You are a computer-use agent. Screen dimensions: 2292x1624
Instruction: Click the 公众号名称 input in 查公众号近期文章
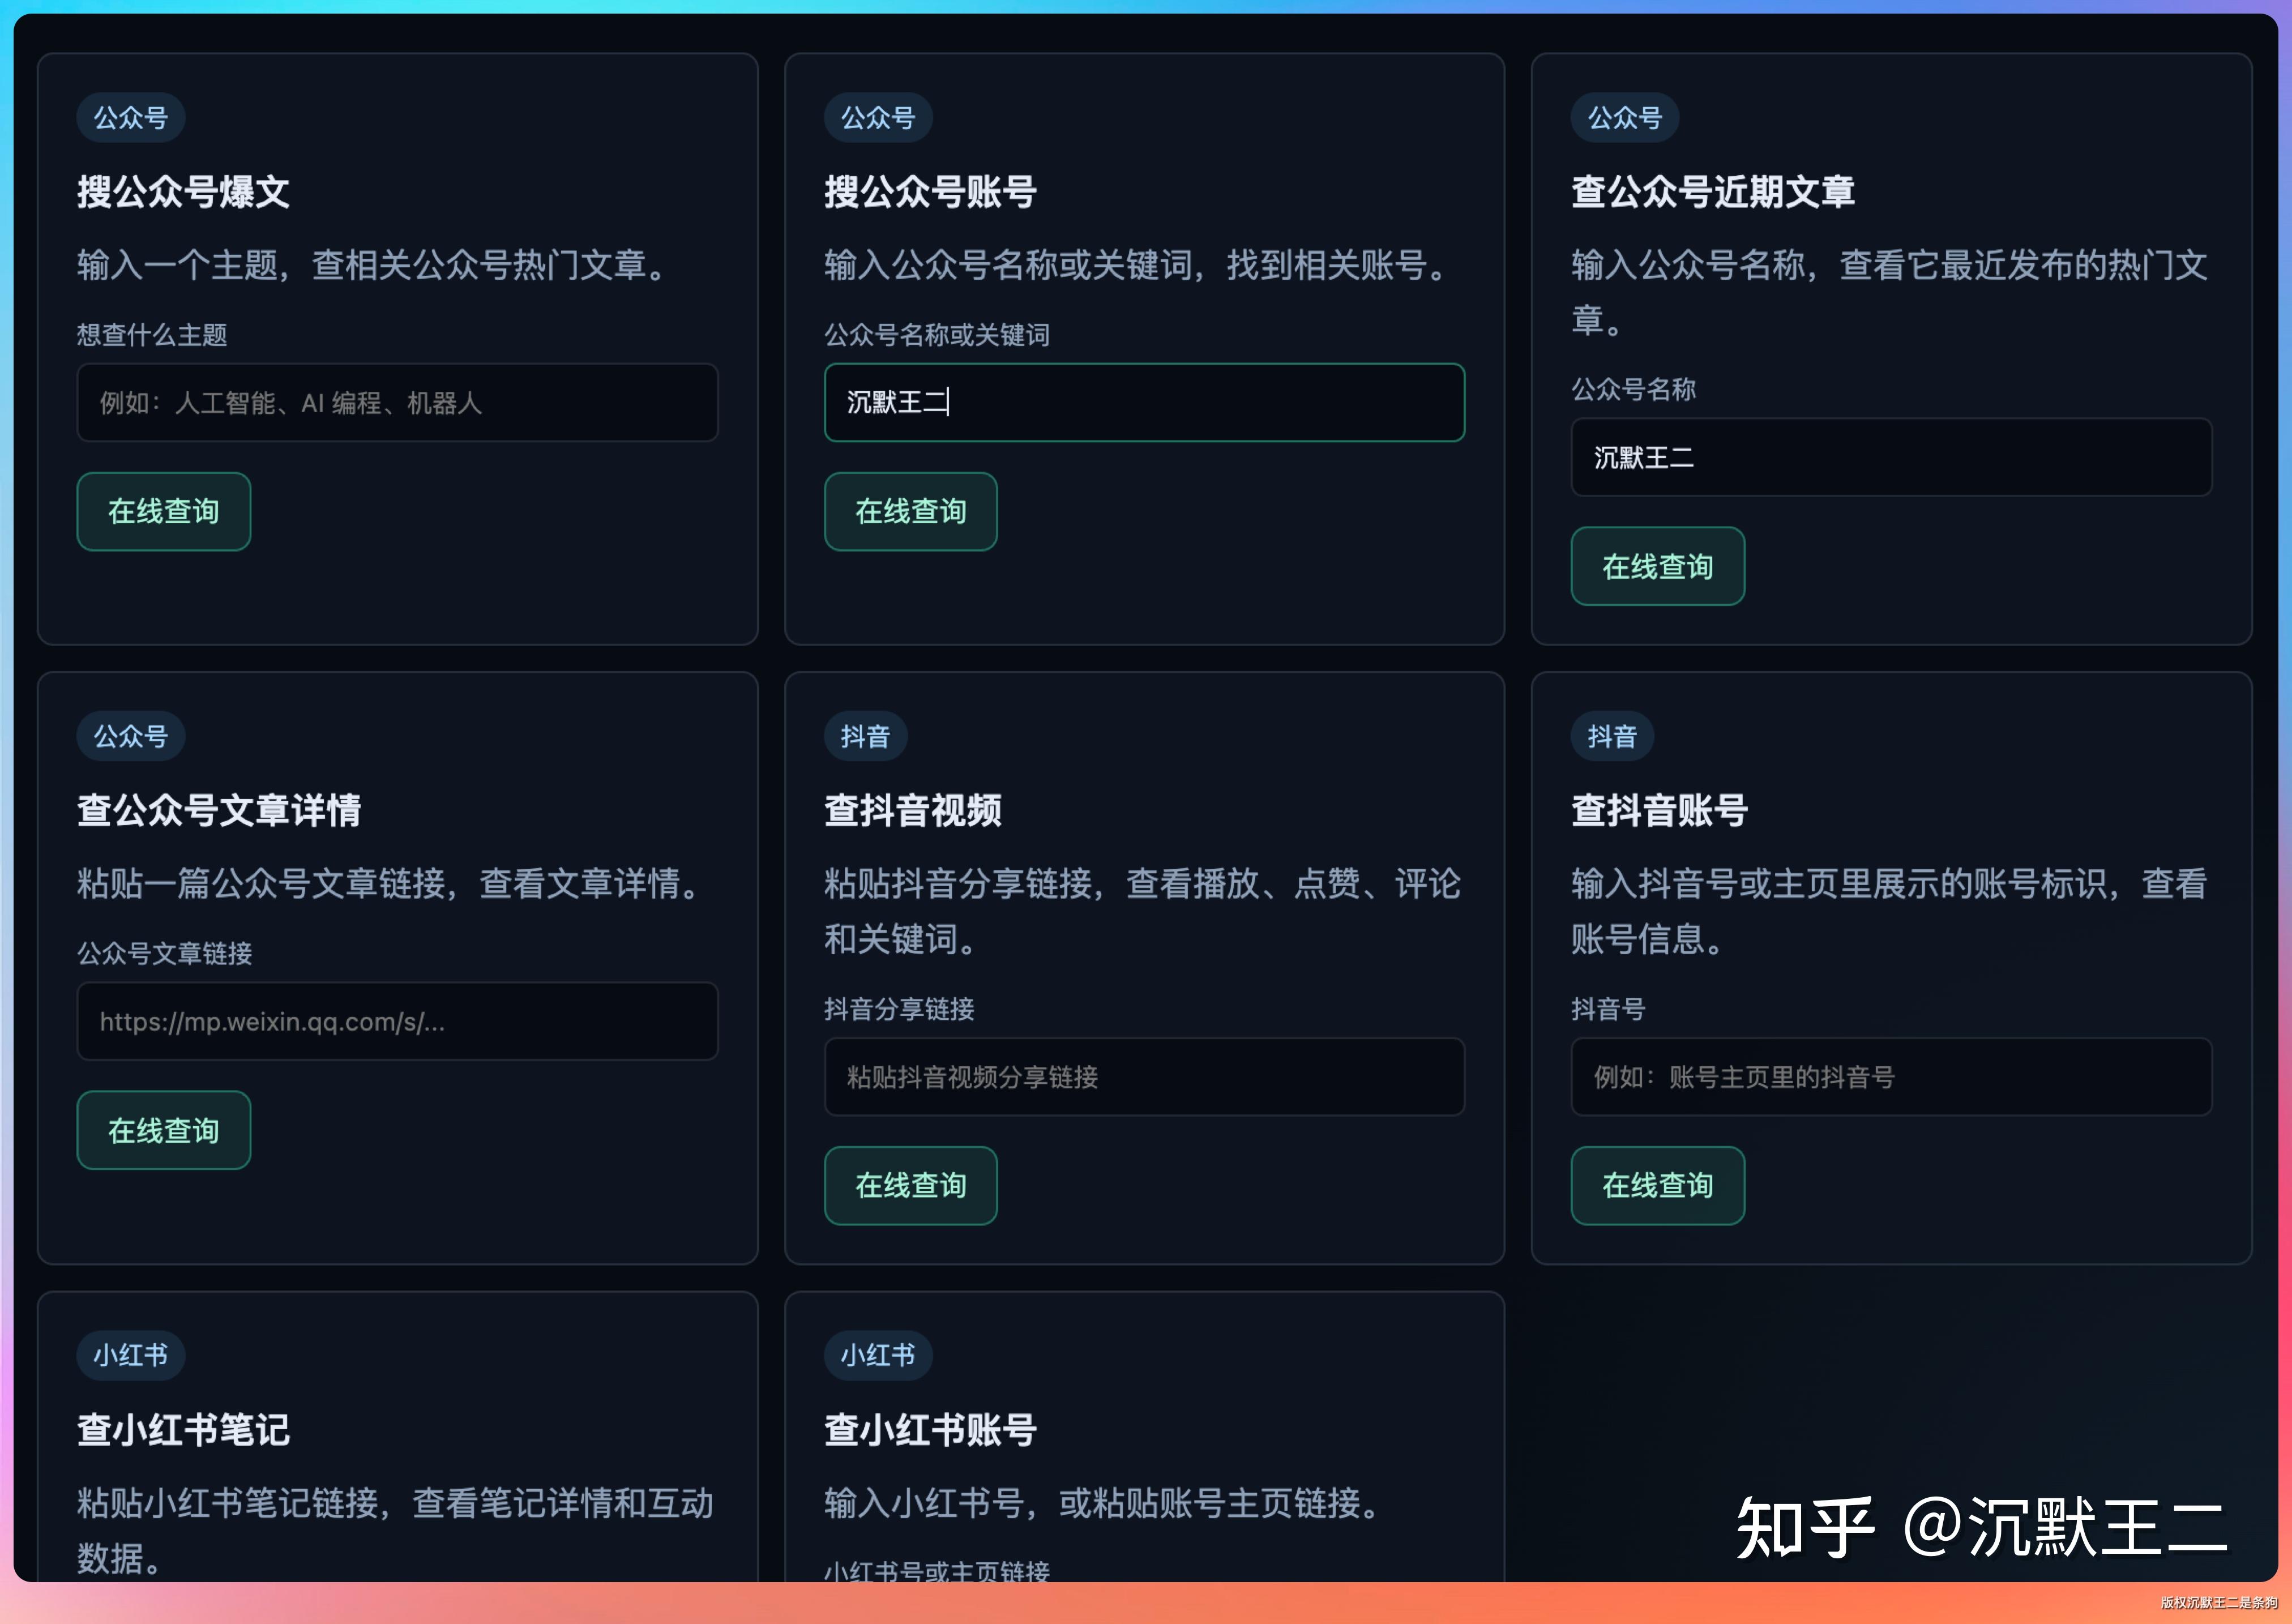[x=1891, y=458]
